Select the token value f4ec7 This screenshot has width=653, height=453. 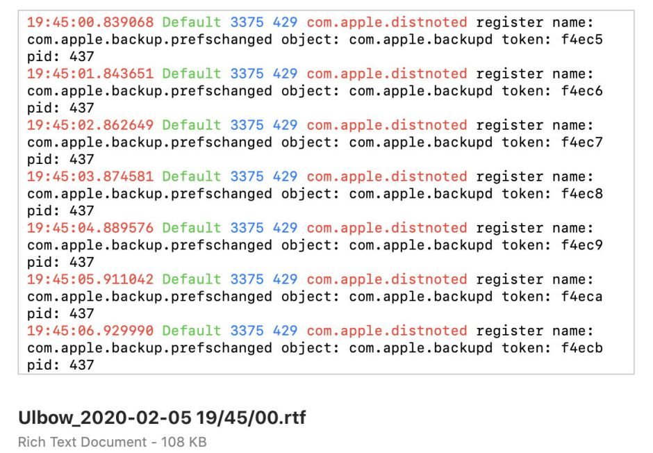coord(582,142)
